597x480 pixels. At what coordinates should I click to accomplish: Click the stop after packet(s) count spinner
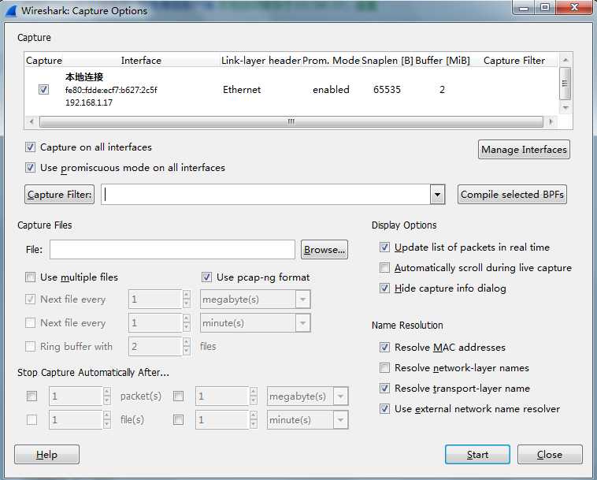pos(80,396)
